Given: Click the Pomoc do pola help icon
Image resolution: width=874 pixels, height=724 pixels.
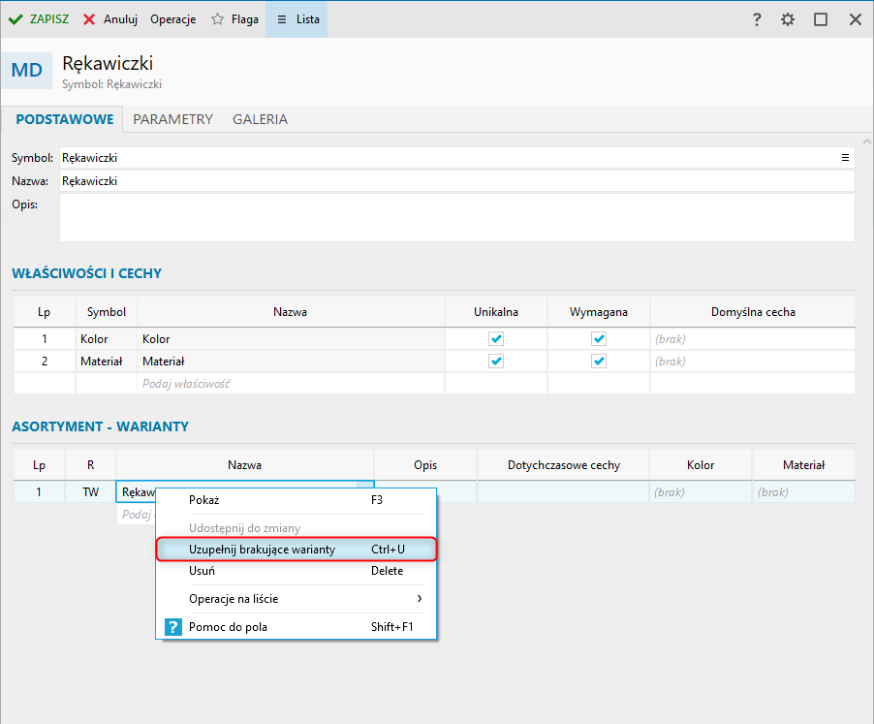Looking at the screenshot, I should coord(172,627).
